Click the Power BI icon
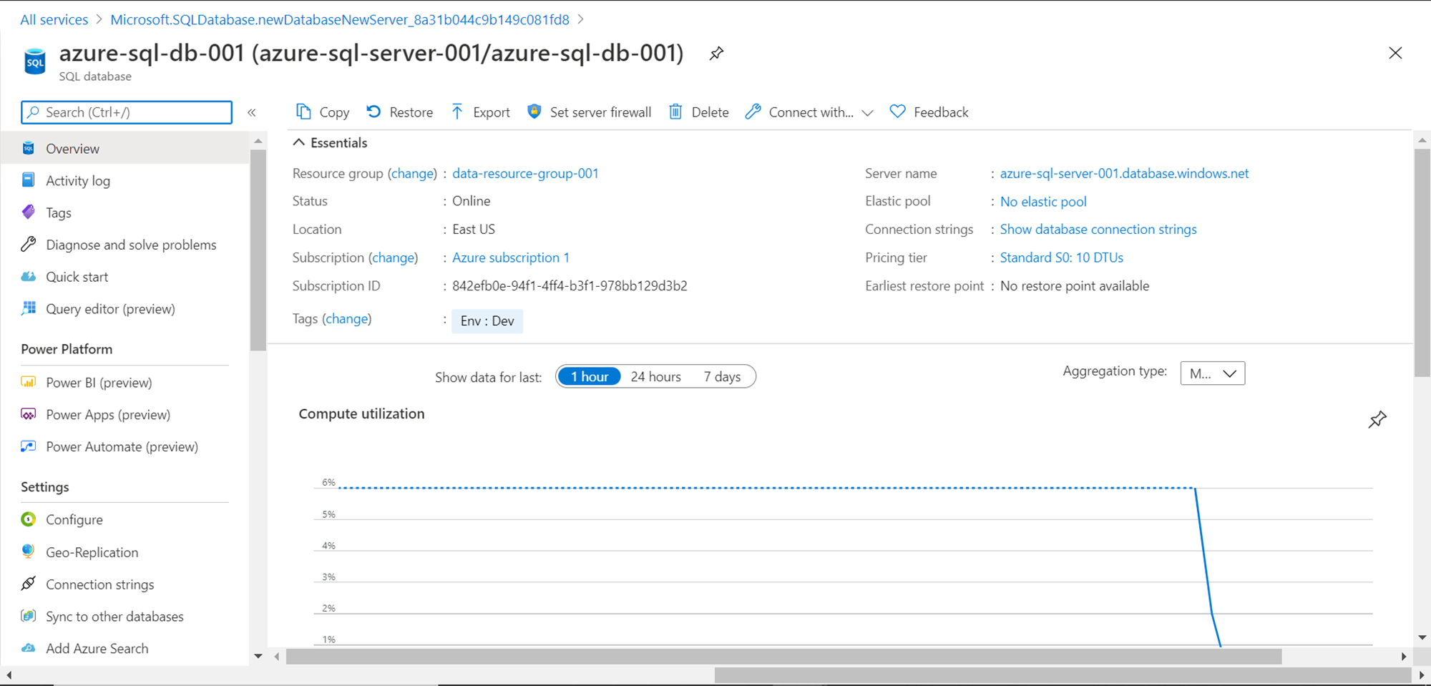1431x686 pixels. coord(29,382)
